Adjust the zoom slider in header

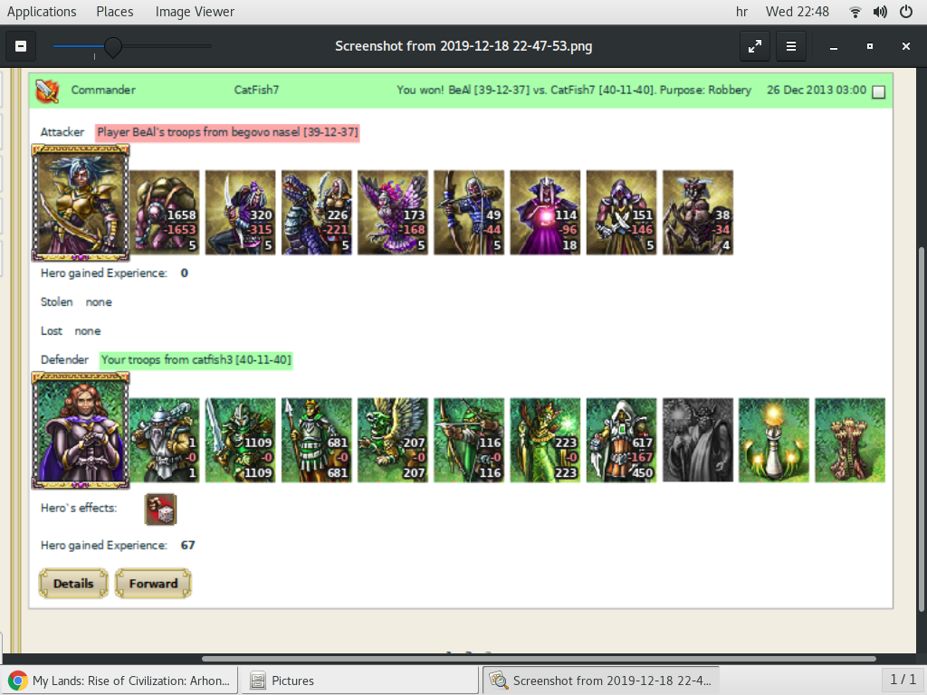[113, 46]
